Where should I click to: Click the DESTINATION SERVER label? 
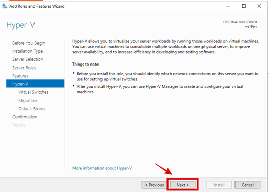(x=240, y=22)
